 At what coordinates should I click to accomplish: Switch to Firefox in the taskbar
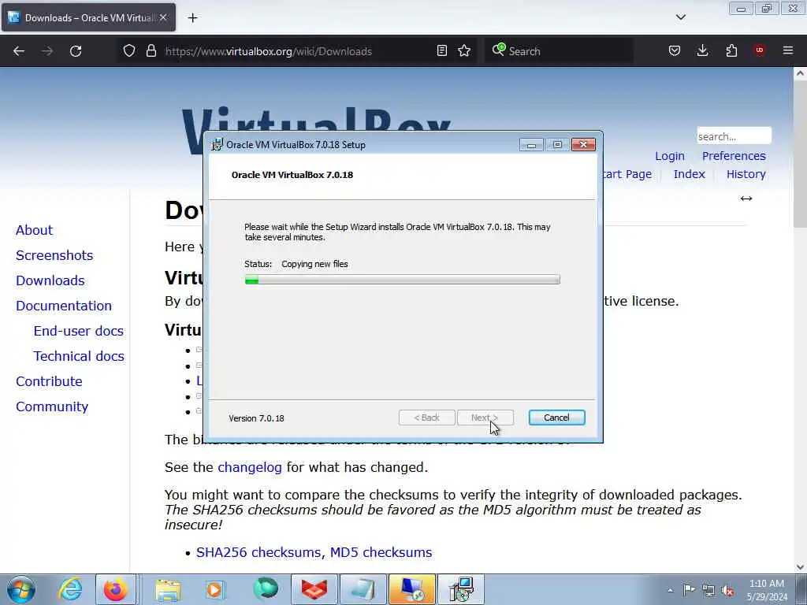point(116,589)
